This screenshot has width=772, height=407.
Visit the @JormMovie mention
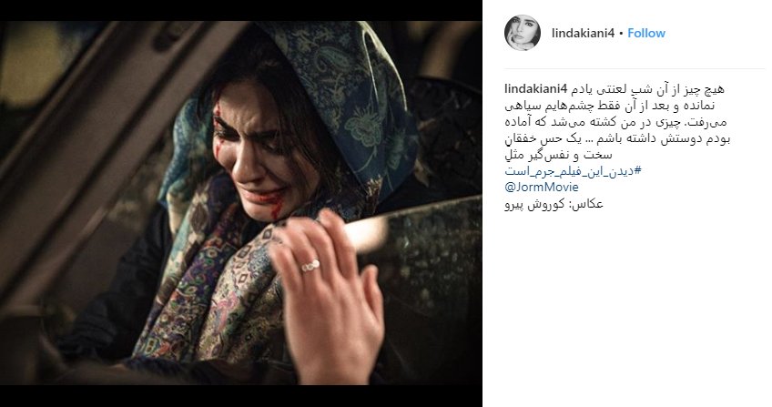(542, 187)
